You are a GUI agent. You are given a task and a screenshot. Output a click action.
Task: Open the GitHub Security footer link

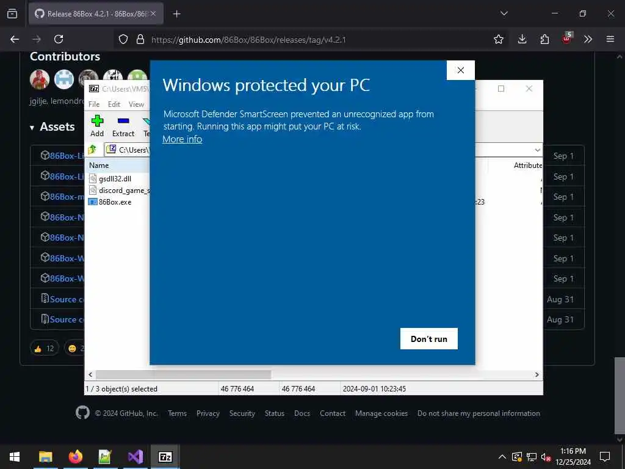click(242, 413)
